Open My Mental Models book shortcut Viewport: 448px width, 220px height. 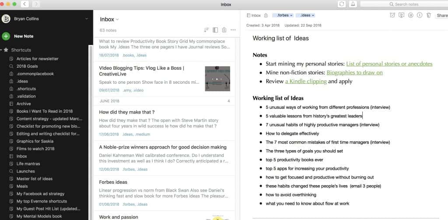pyautogui.click(x=39, y=217)
